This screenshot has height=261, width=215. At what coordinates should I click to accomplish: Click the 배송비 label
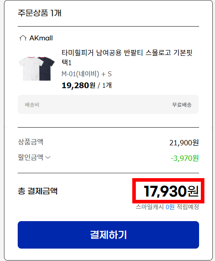[x=32, y=105]
